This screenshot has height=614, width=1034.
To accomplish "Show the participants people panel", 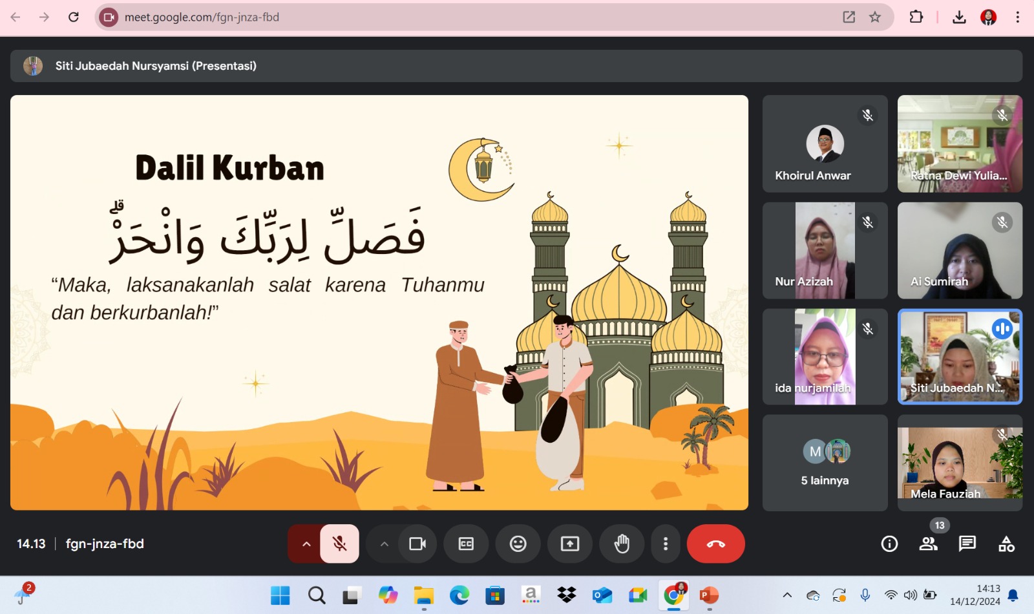I will click(x=928, y=544).
